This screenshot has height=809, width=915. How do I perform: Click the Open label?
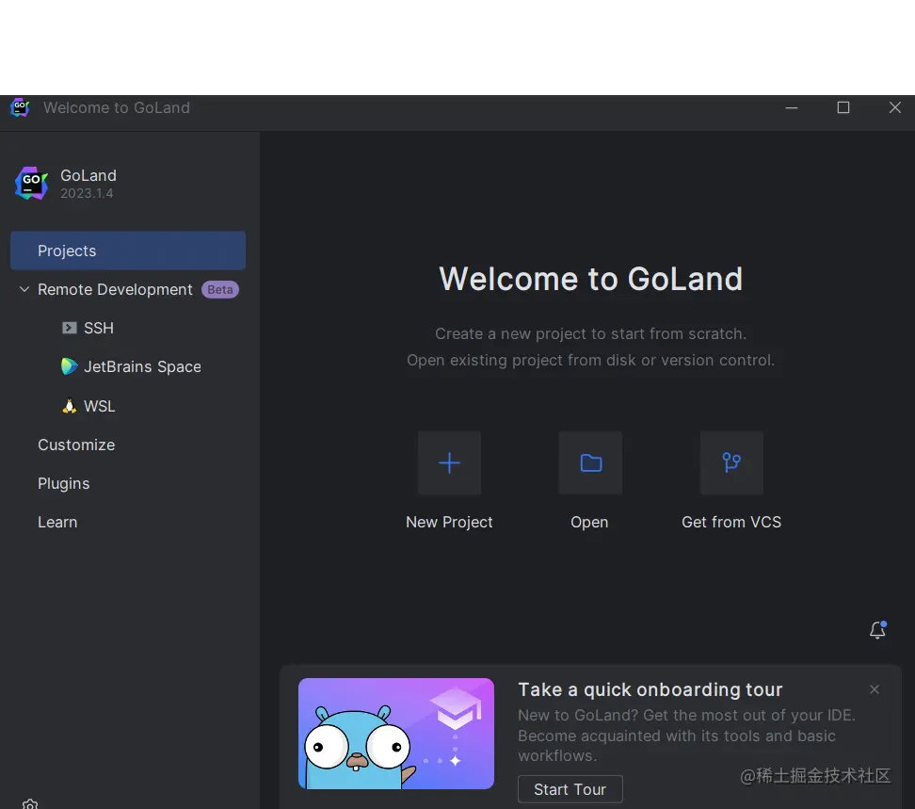tap(589, 522)
